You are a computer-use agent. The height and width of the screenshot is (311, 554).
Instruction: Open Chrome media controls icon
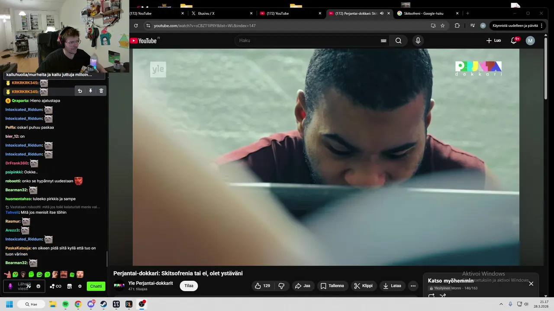click(473, 26)
